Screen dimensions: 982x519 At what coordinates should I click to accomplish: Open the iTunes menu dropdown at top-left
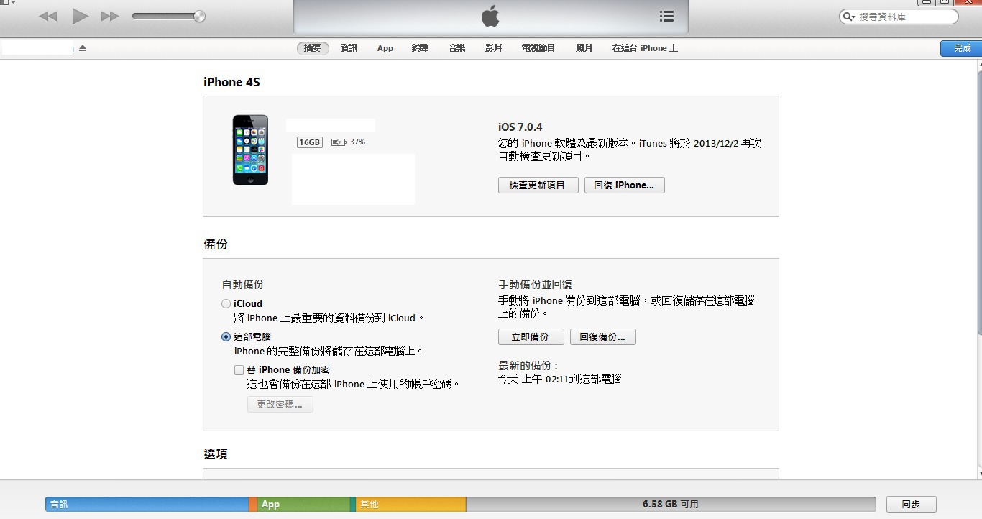click(x=9, y=3)
